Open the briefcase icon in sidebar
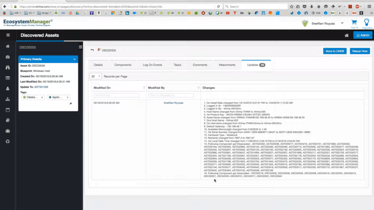 [x=8, y=131]
